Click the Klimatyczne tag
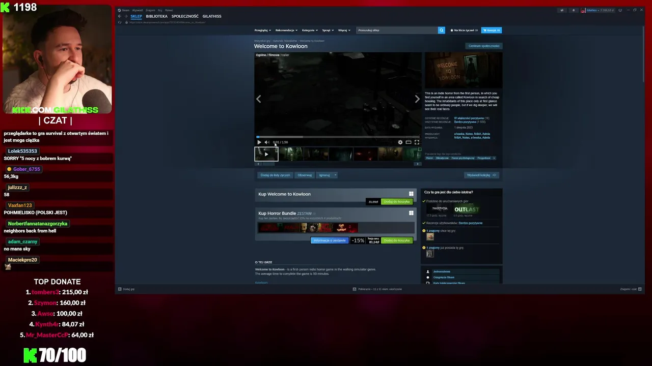Image resolution: width=652 pixels, height=366 pixels. (442, 158)
